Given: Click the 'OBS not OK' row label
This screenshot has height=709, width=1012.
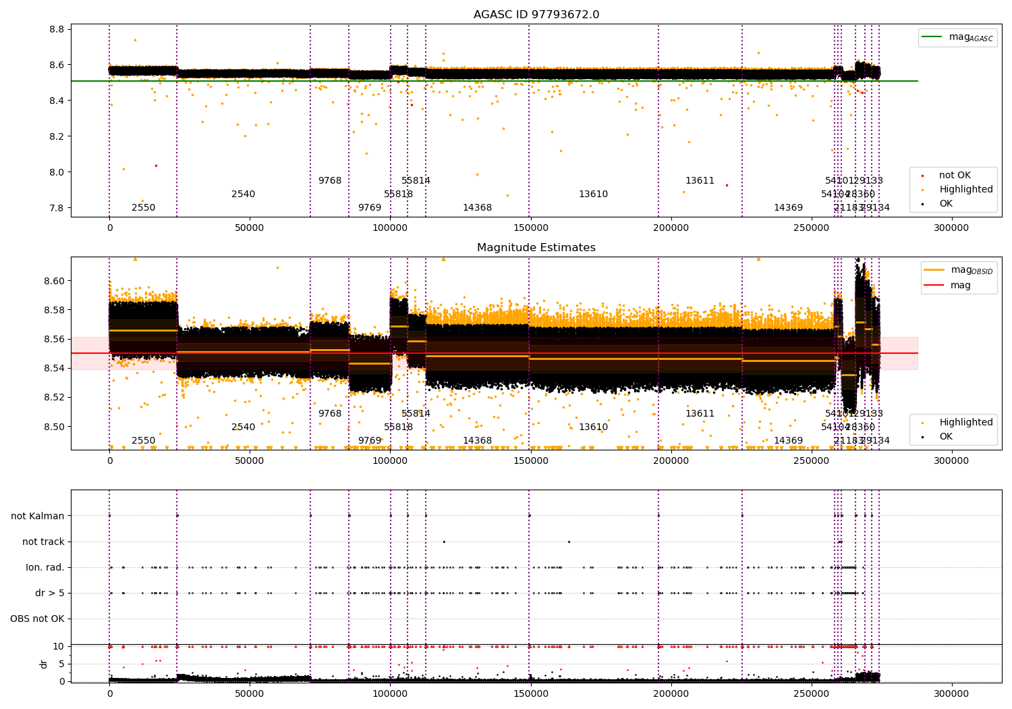Looking at the screenshot, I should tap(37, 619).
